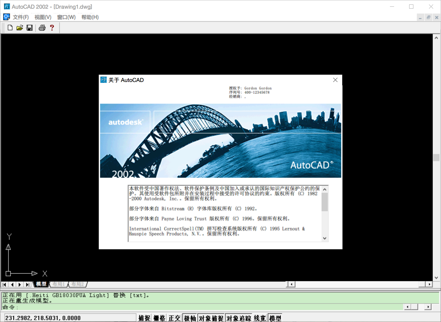Click the Payne Loving Trust copyright line
Image resolution: width=441 pixels, height=322 pixels.
[210, 219]
